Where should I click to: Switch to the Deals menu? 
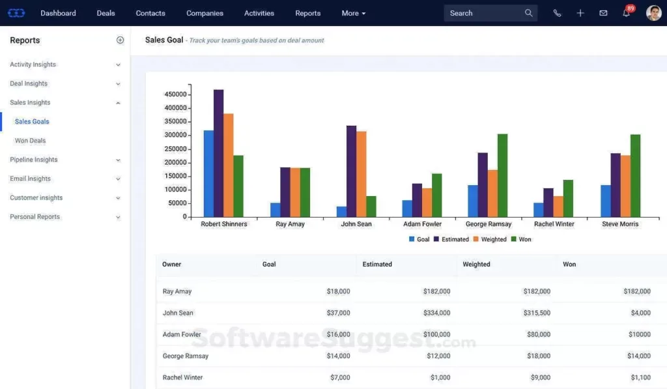point(106,12)
